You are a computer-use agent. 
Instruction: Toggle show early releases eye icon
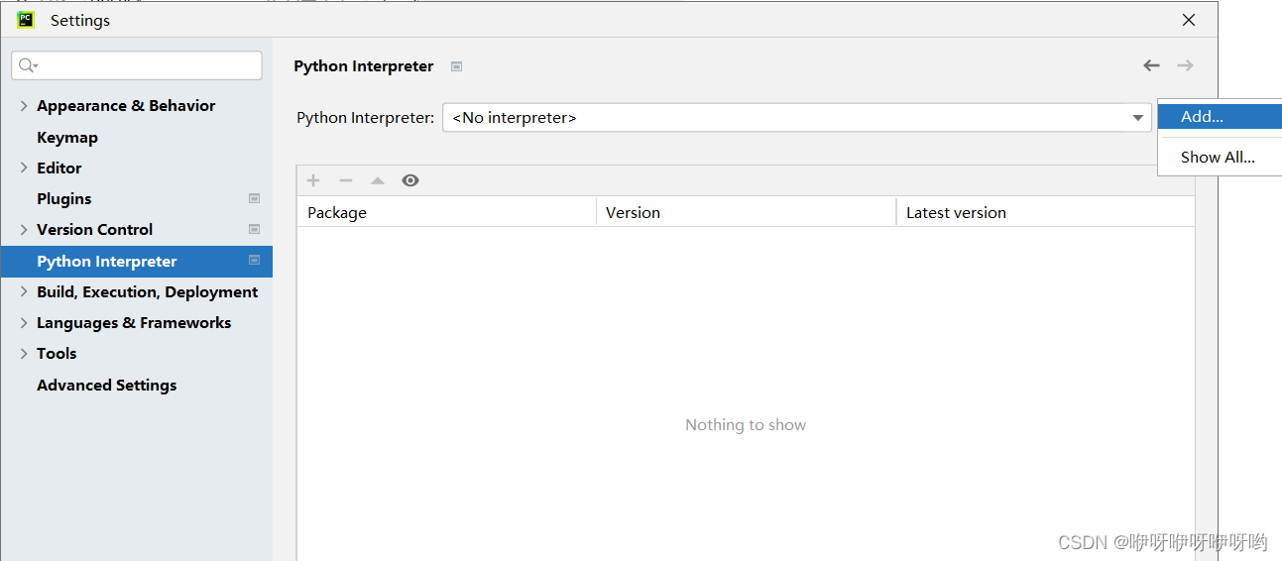410,180
